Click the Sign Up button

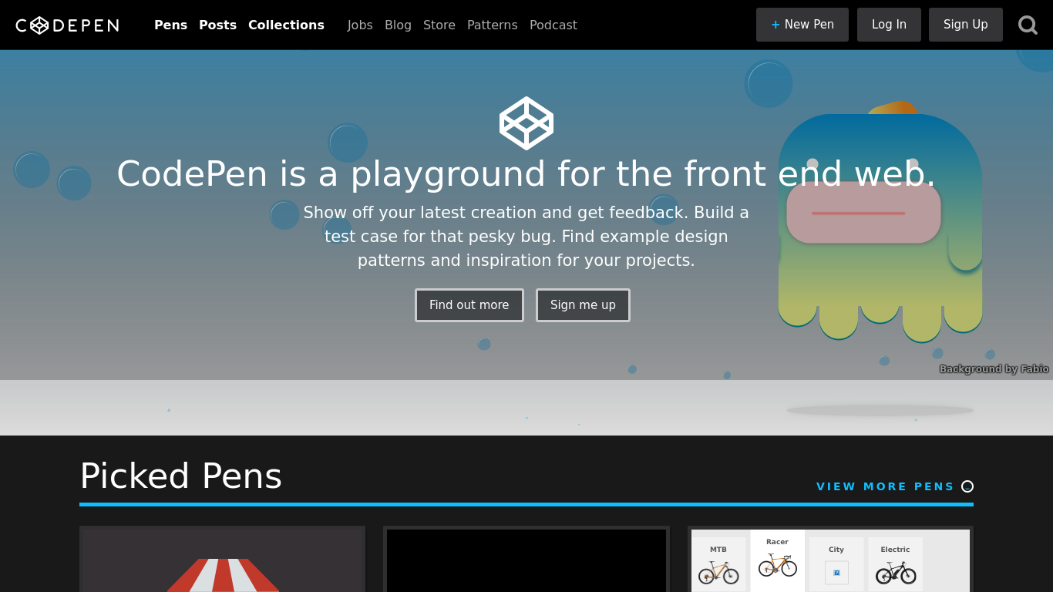[x=966, y=25]
